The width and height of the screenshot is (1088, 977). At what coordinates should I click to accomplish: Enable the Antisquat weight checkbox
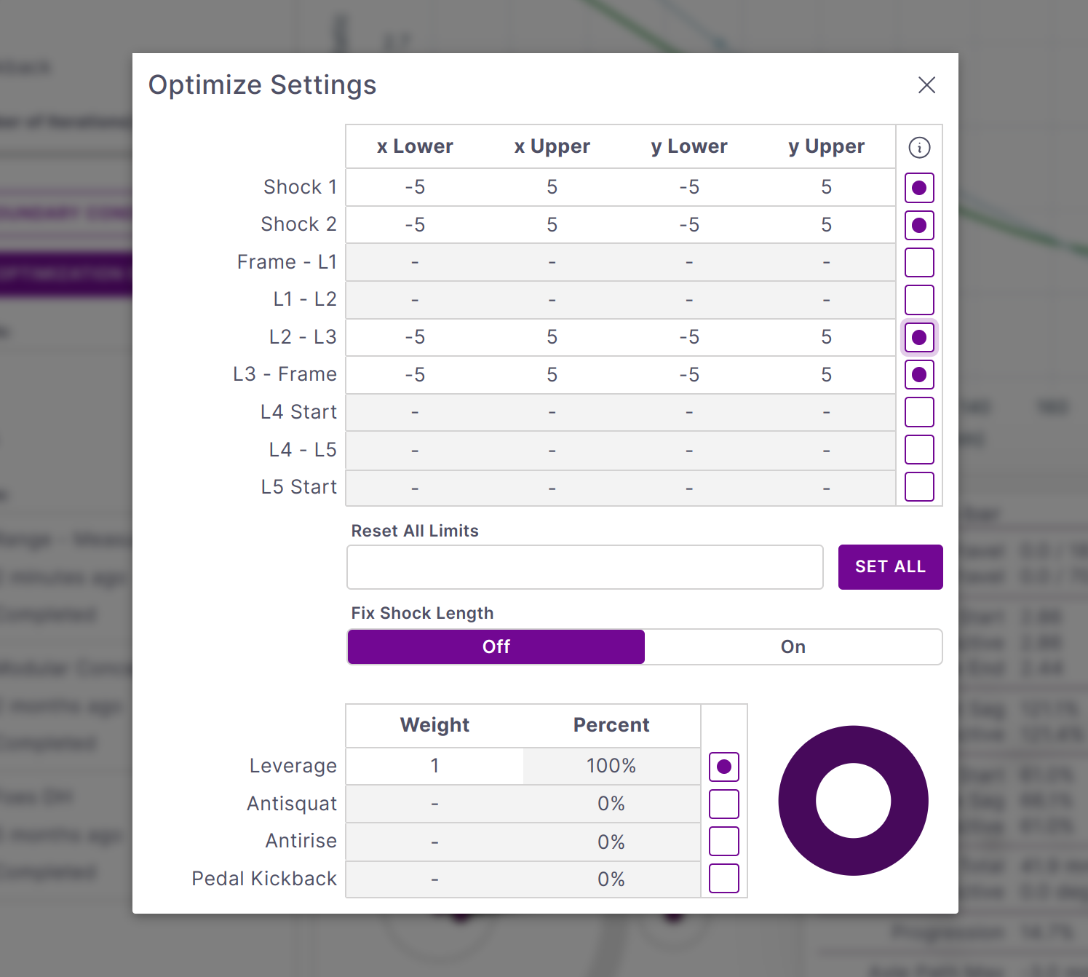(x=723, y=804)
